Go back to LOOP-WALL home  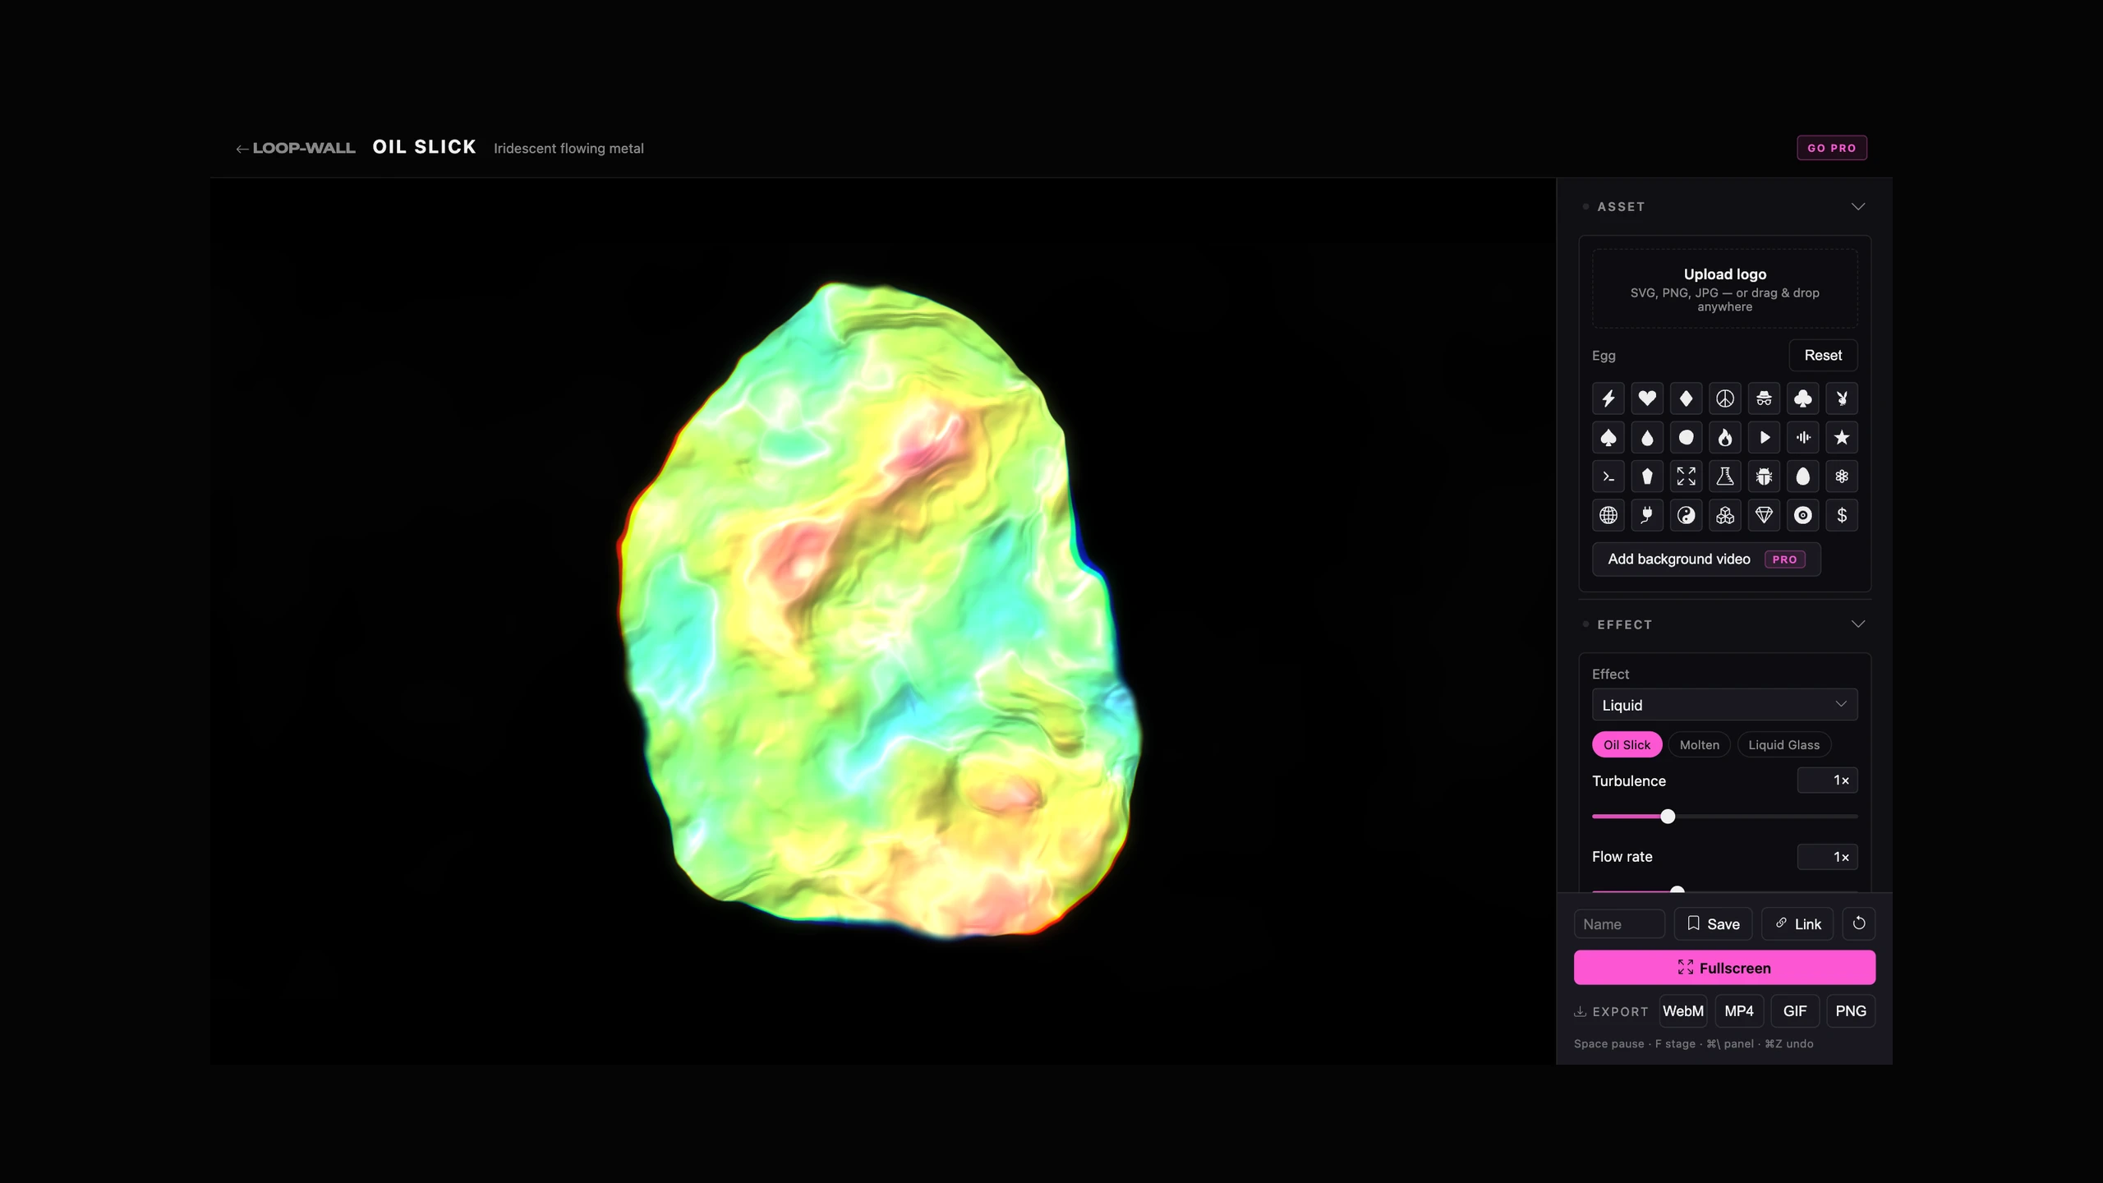pyautogui.click(x=296, y=149)
